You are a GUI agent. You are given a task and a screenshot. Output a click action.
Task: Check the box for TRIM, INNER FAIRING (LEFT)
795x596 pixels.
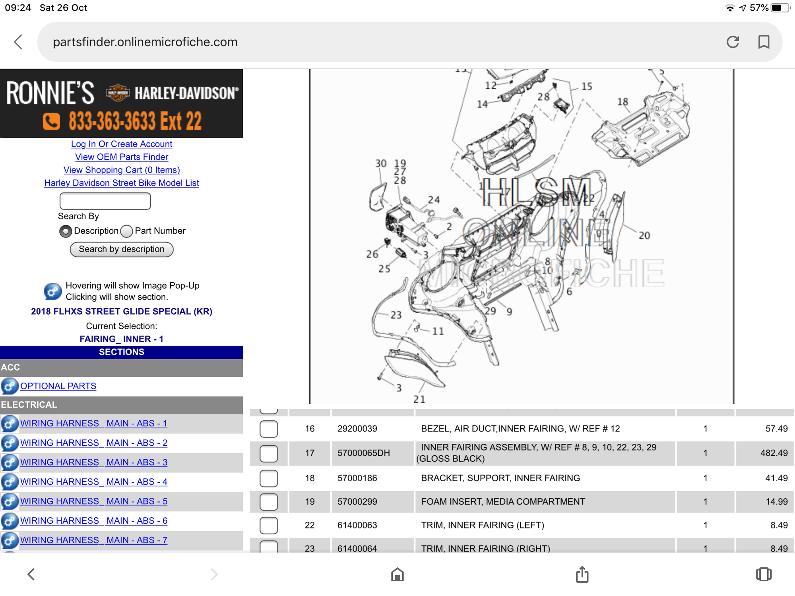click(269, 525)
